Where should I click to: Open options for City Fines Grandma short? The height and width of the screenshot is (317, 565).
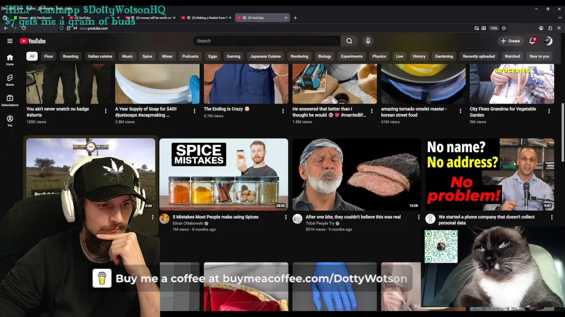click(x=549, y=111)
